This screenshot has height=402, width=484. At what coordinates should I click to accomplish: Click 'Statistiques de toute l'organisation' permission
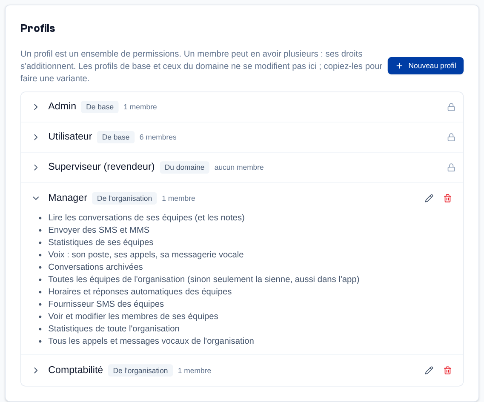click(x=114, y=329)
